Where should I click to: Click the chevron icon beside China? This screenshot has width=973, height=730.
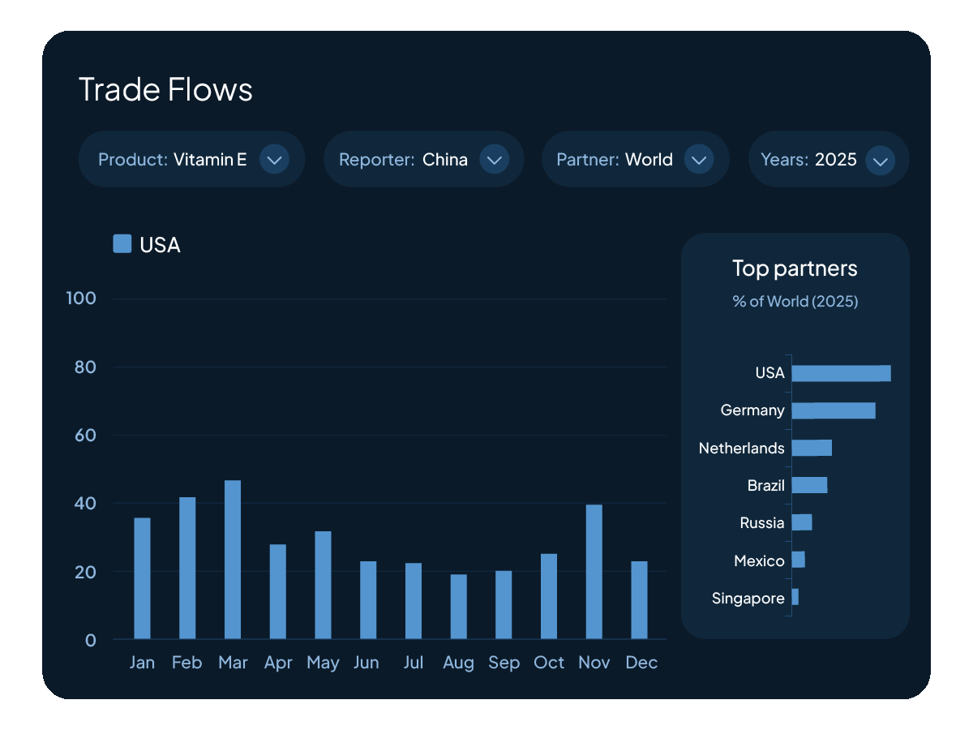494,160
